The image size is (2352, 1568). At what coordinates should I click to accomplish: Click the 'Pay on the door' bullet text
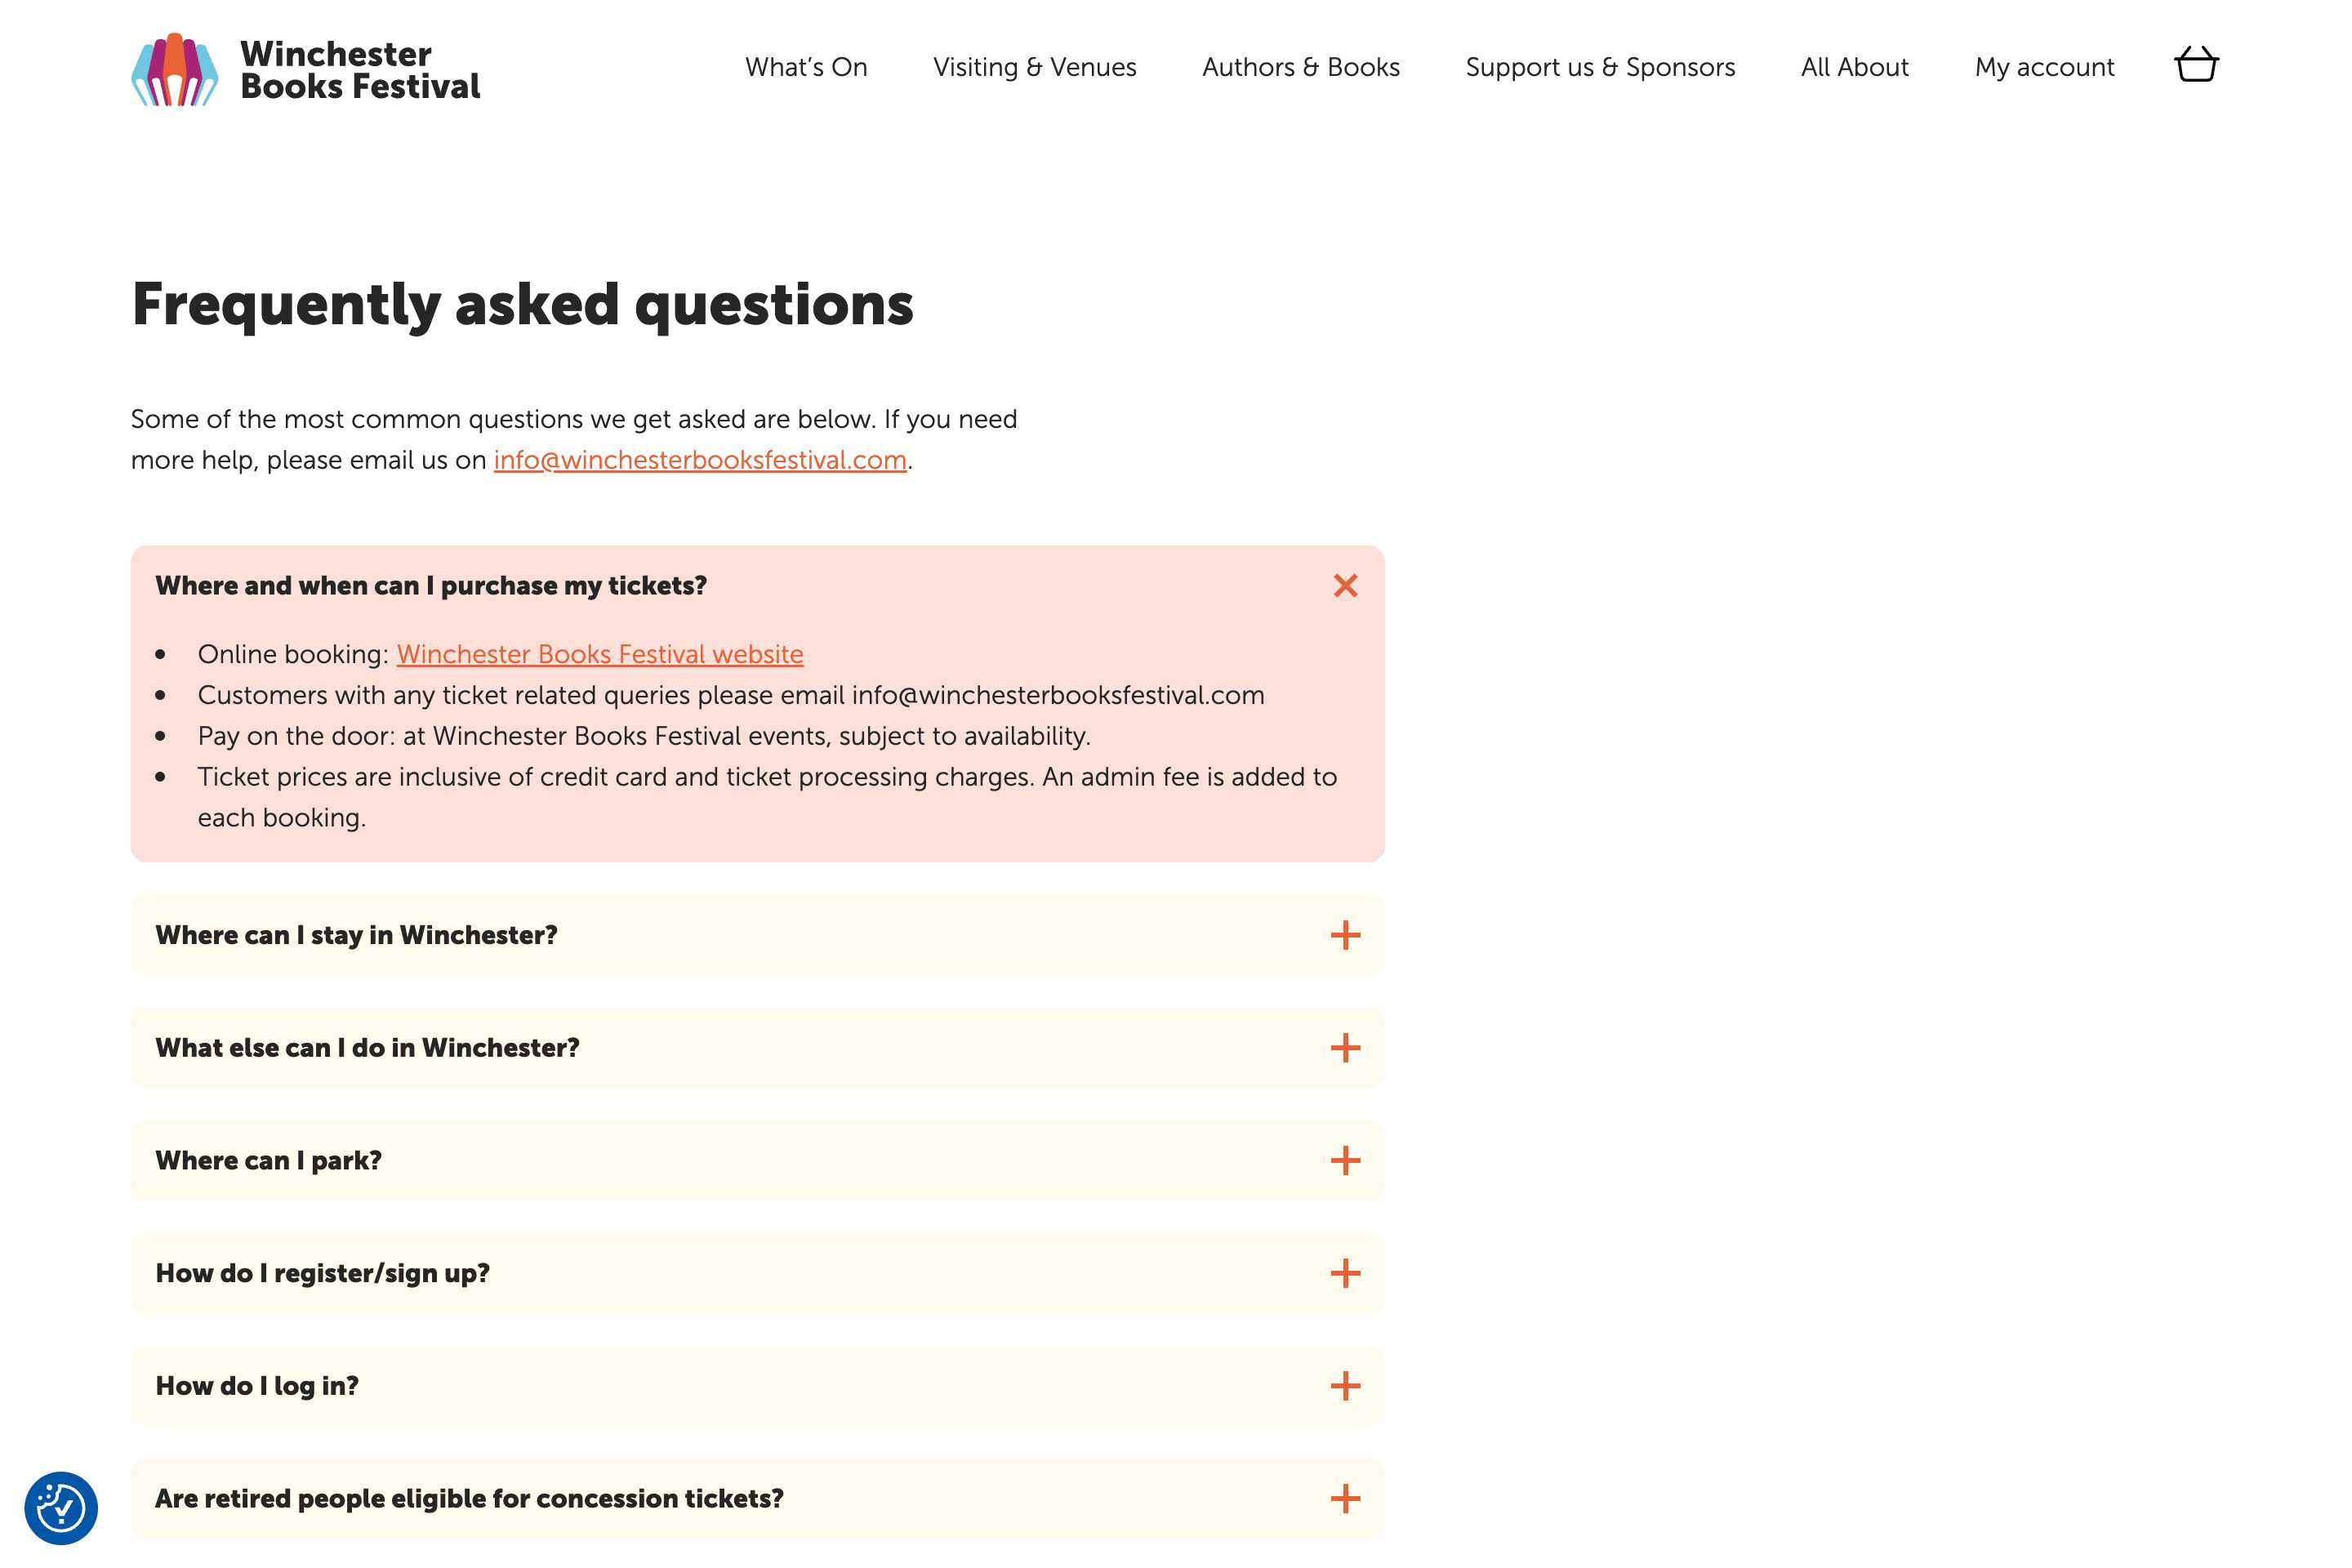click(644, 736)
